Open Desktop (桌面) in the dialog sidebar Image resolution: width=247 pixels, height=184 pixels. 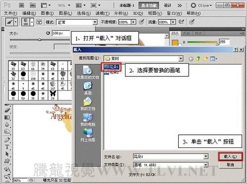click(x=88, y=88)
